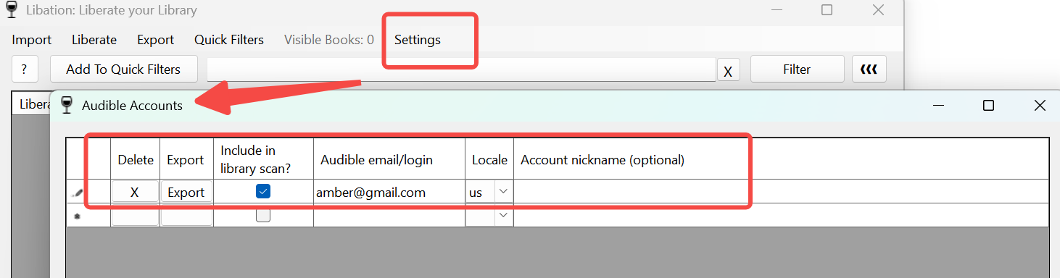This screenshot has width=1060, height=278.
Task: Select the new-row asterisk row header
Action: (x=88, y=215)
